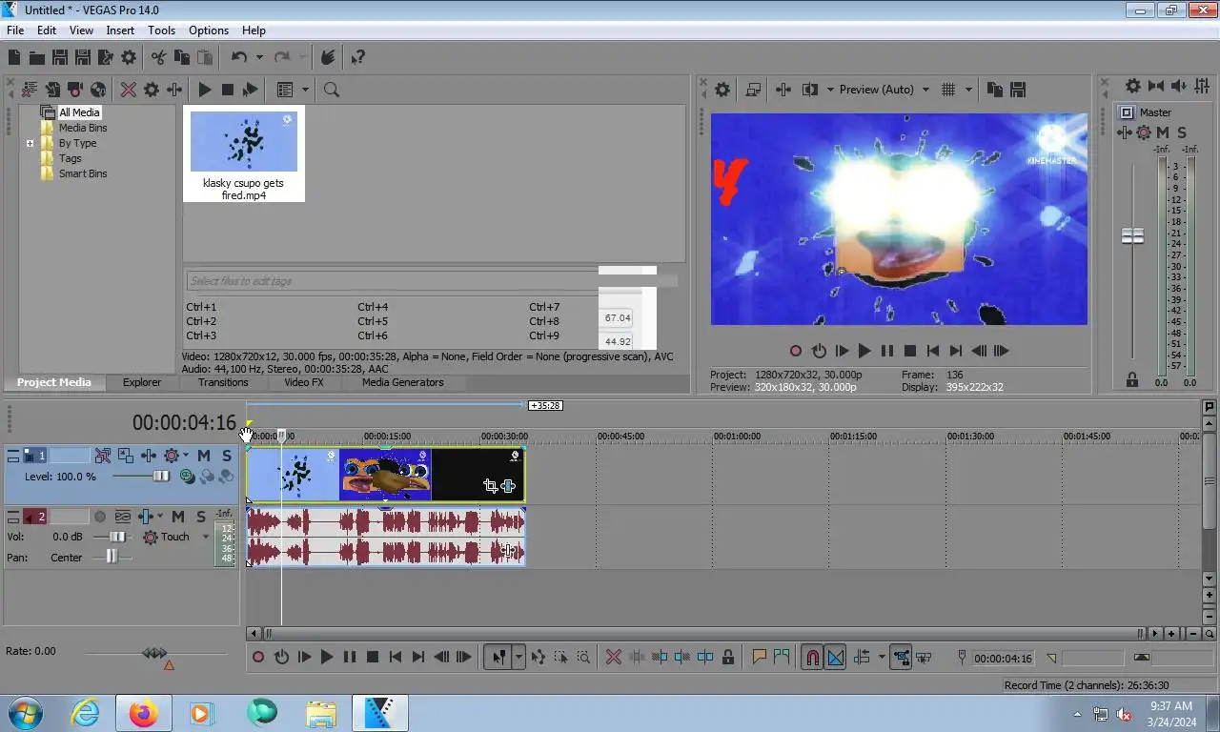Adjust the Master volume fader
Image resolution: width=1220 pixels, height=732 pixels.
(x=1132, y=235)
